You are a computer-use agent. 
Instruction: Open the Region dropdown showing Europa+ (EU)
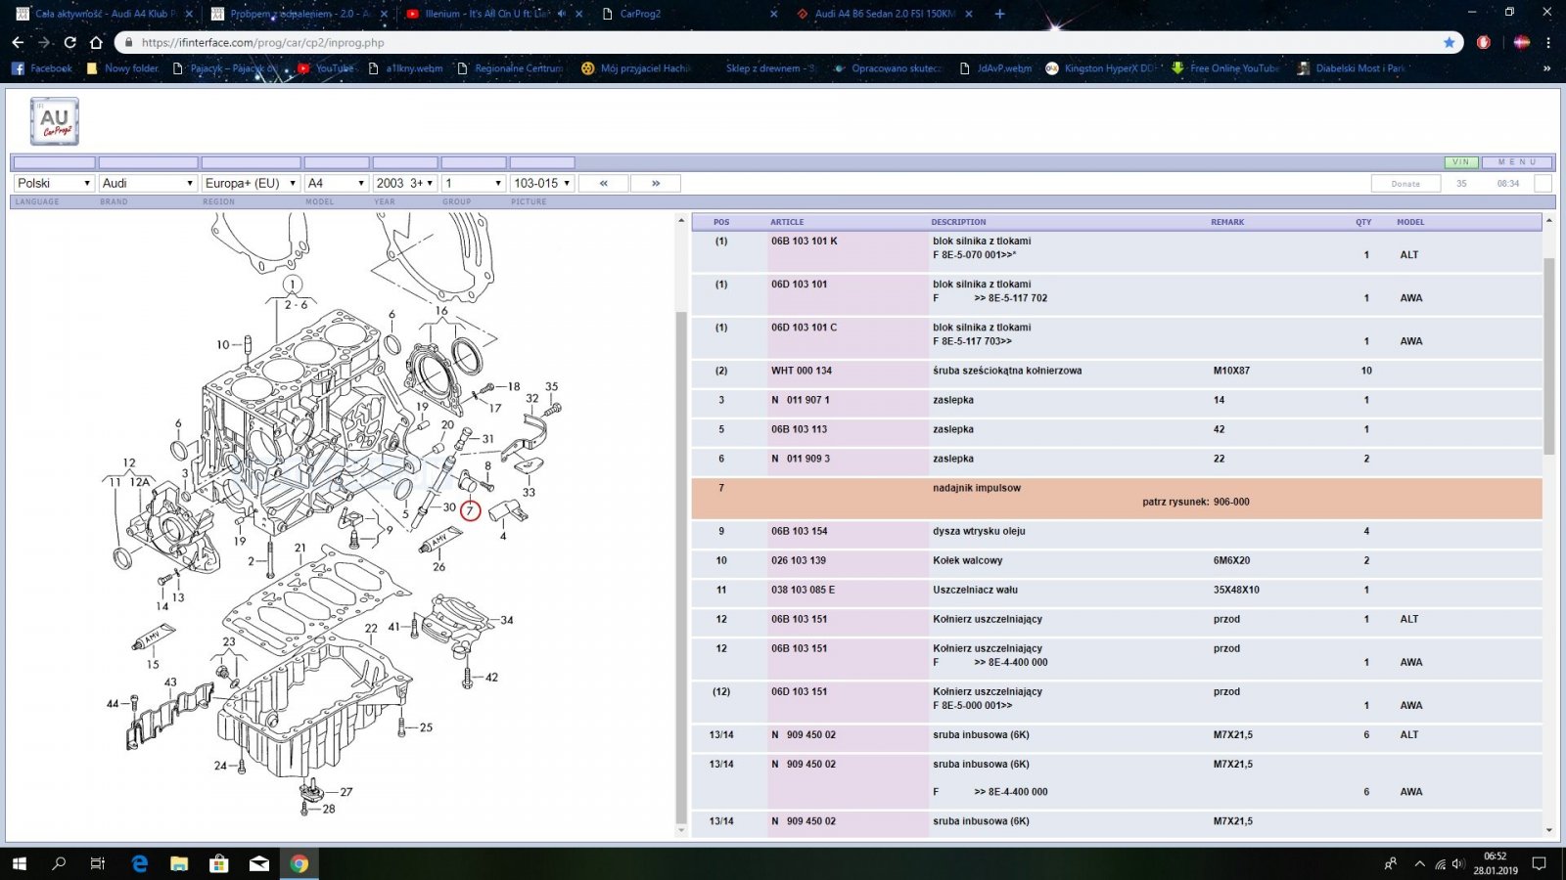click(251, 183)
